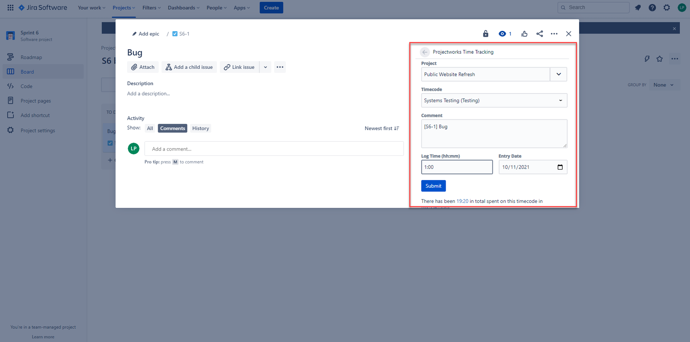This screenshot has height=342, width=690.
Task: Open the Your work menu
Action: tap(92, 8)
